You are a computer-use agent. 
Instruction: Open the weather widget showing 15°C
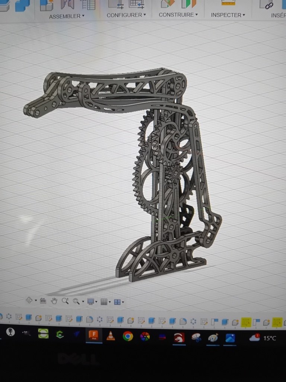coord(263,338)
